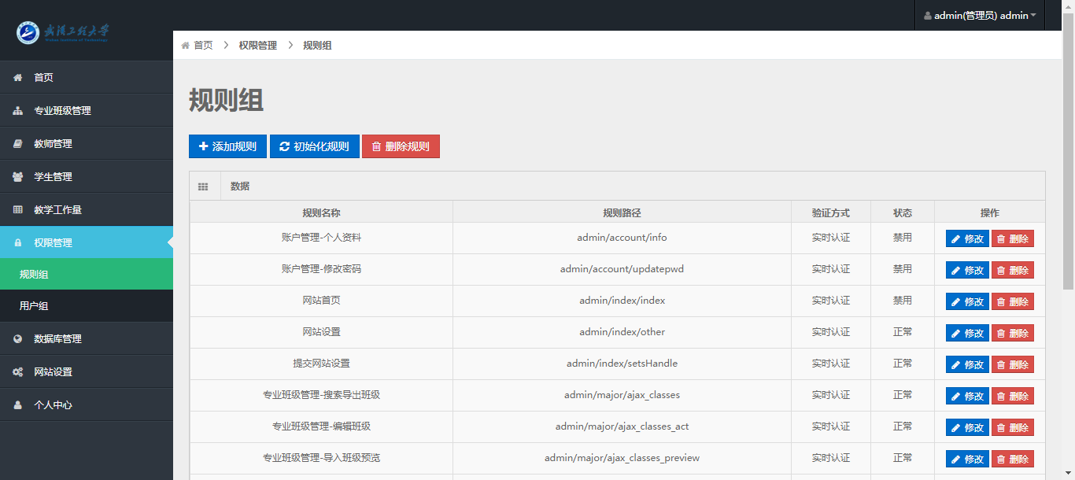Click the book icon beside 教师管理
The image size is (1075, 480).
[x=17, y=144]
